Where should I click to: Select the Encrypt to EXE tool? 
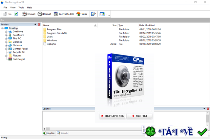64,14
